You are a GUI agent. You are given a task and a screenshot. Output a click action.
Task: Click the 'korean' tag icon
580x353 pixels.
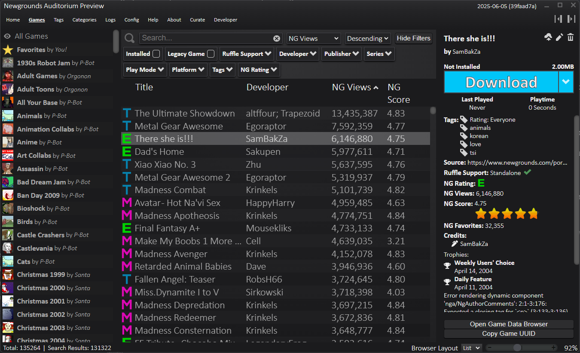(464, 136)
